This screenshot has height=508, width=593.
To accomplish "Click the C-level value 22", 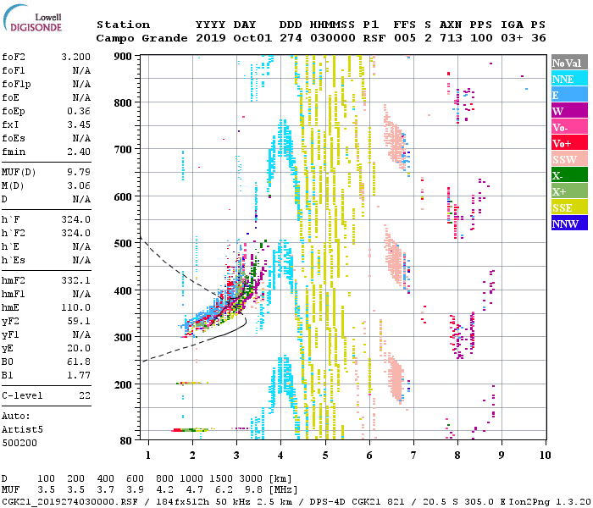I will [x=85, y=395].
